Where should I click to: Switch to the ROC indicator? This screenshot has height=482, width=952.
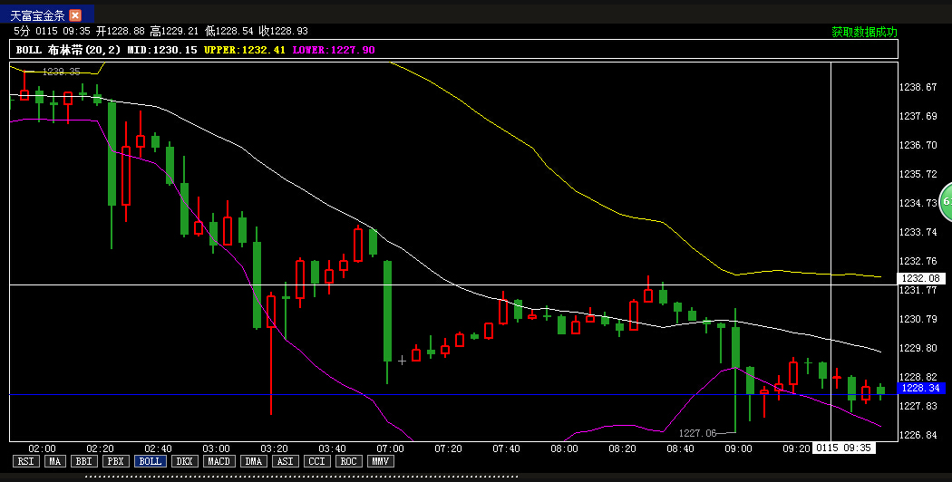pyautogui.click(x=348, y=461)
